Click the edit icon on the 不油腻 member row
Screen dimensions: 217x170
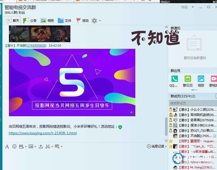(215, 136)
